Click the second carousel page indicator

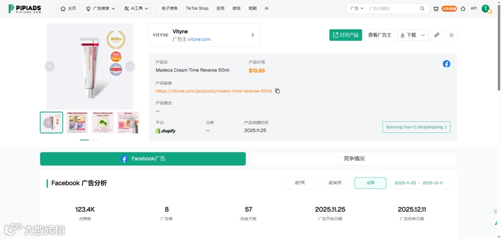(96, 140)
